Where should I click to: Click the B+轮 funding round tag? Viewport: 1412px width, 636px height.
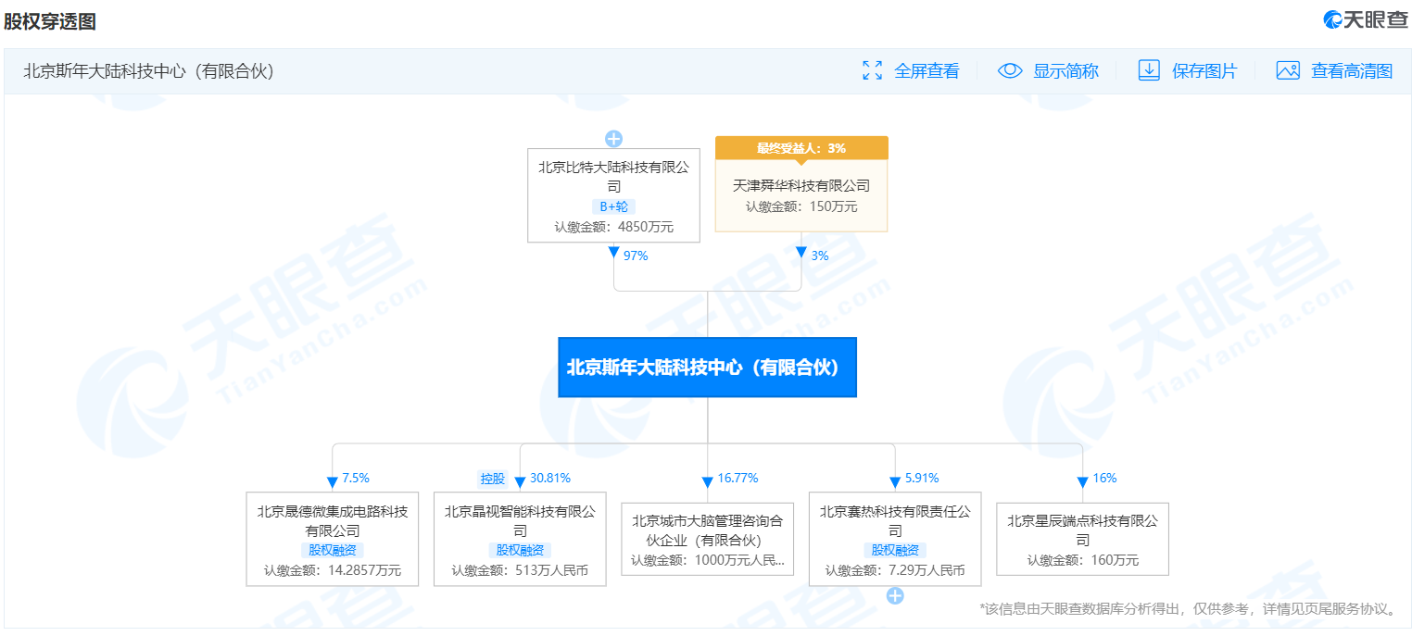(x=613, y=206)
